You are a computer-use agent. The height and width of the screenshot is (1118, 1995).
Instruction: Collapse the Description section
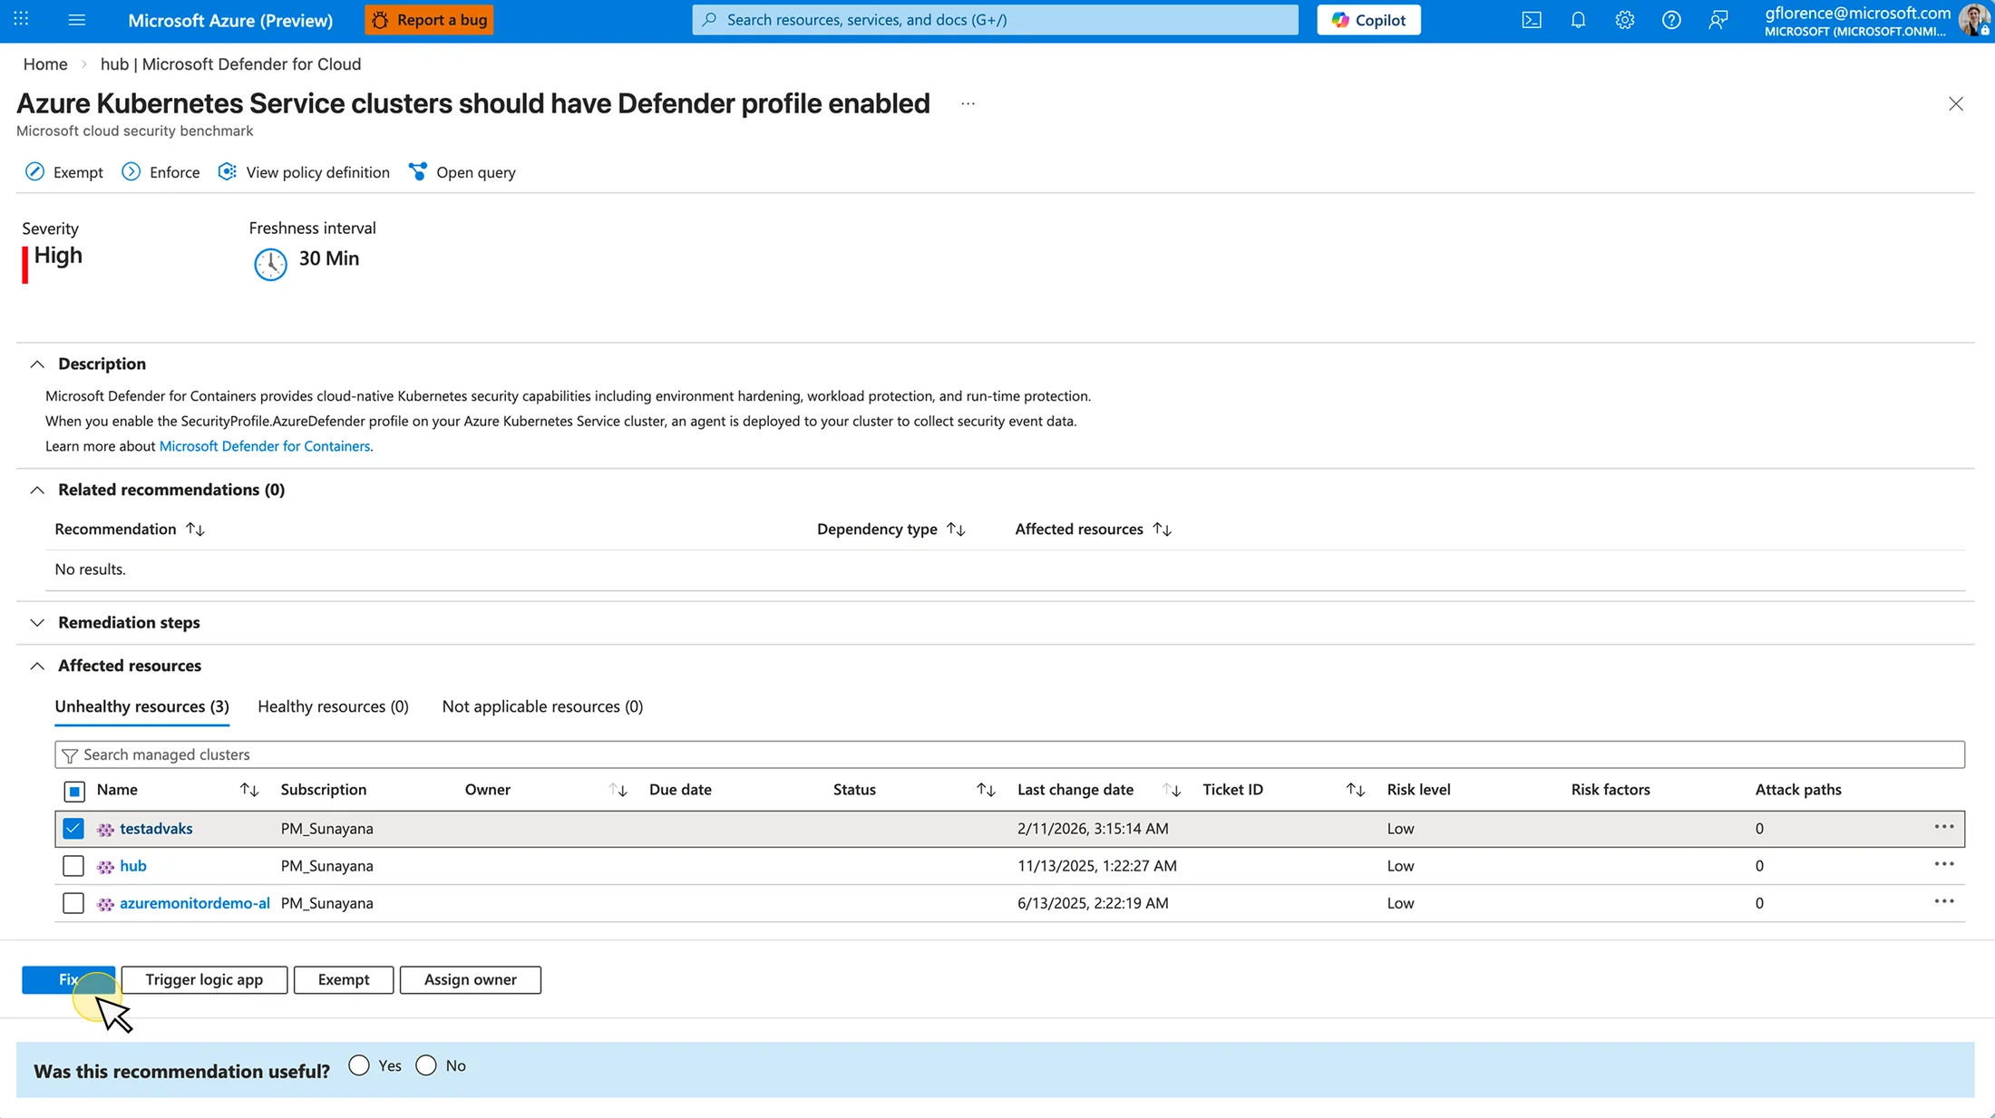(x=37, y=364)
